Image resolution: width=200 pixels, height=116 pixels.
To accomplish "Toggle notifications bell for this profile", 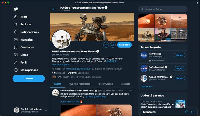I will click(x=113, y=45).
